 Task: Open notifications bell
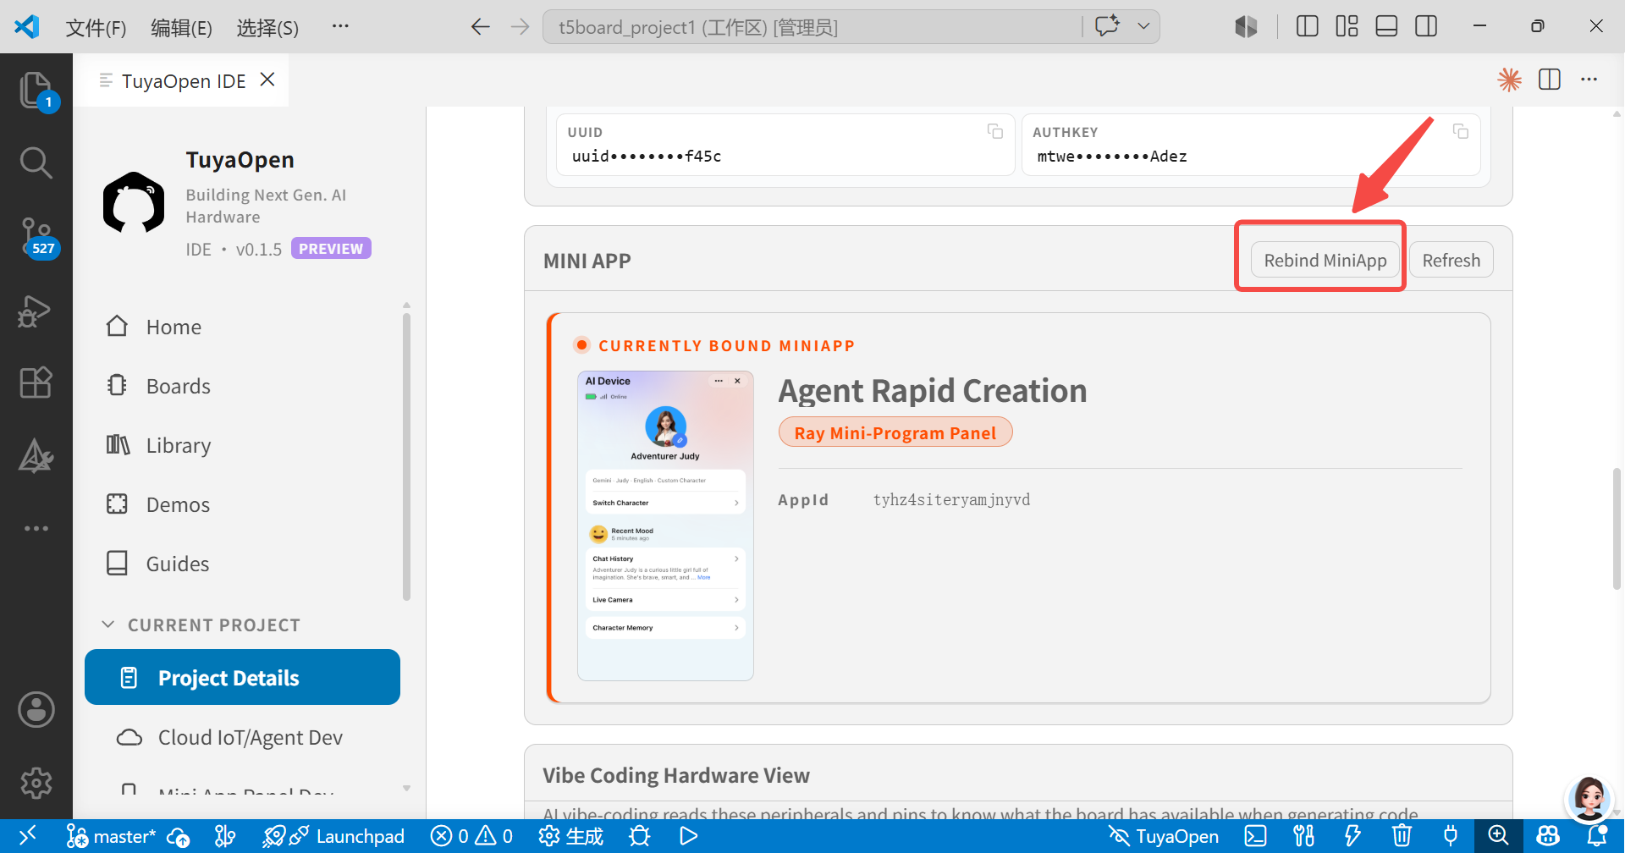[x=1597, y=836]
